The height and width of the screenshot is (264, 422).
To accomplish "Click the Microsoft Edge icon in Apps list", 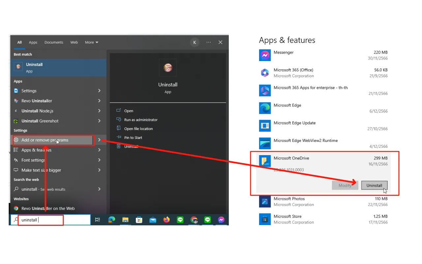I will click(x=265, y=108).
